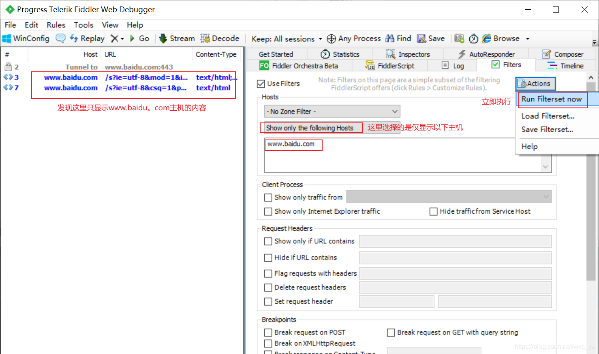Open the Rules menu
Screen dimensions: 599x354
coord(56,25)
